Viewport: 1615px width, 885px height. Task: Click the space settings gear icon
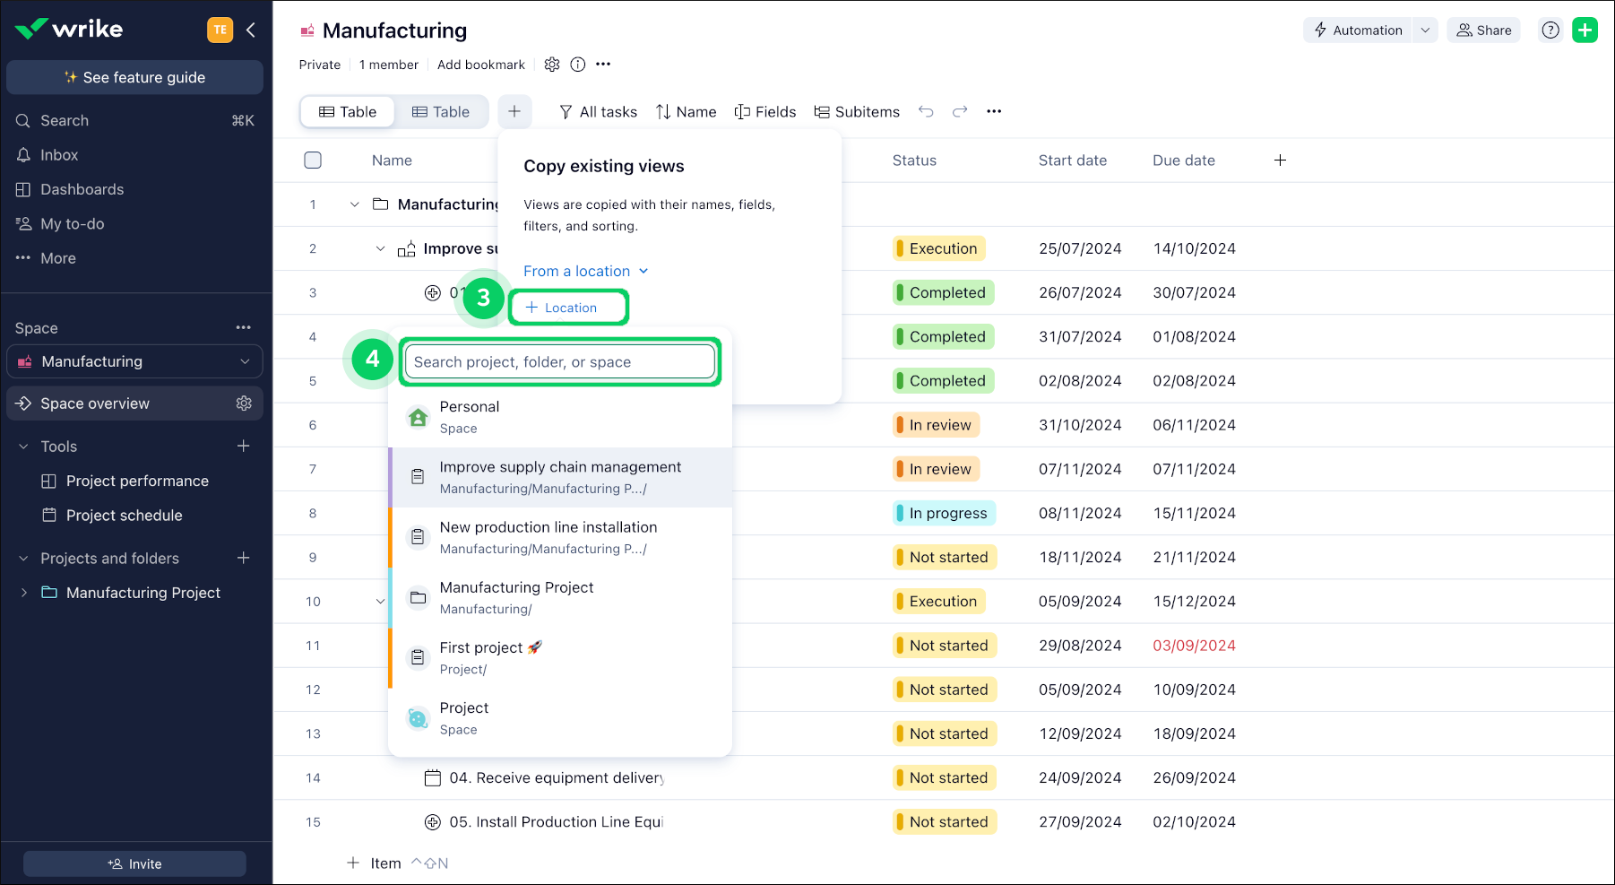pos(552,65)
